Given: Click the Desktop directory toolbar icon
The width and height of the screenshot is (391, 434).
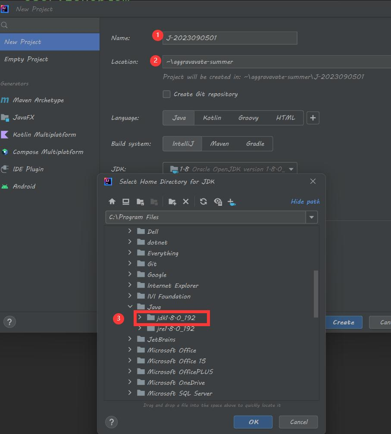Looking at the screenshot, I should click(126, 202).
